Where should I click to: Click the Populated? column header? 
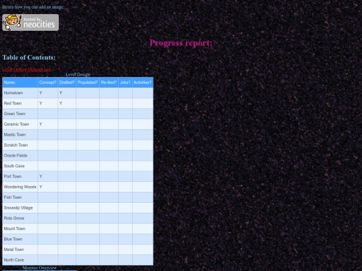coord(88,82)
